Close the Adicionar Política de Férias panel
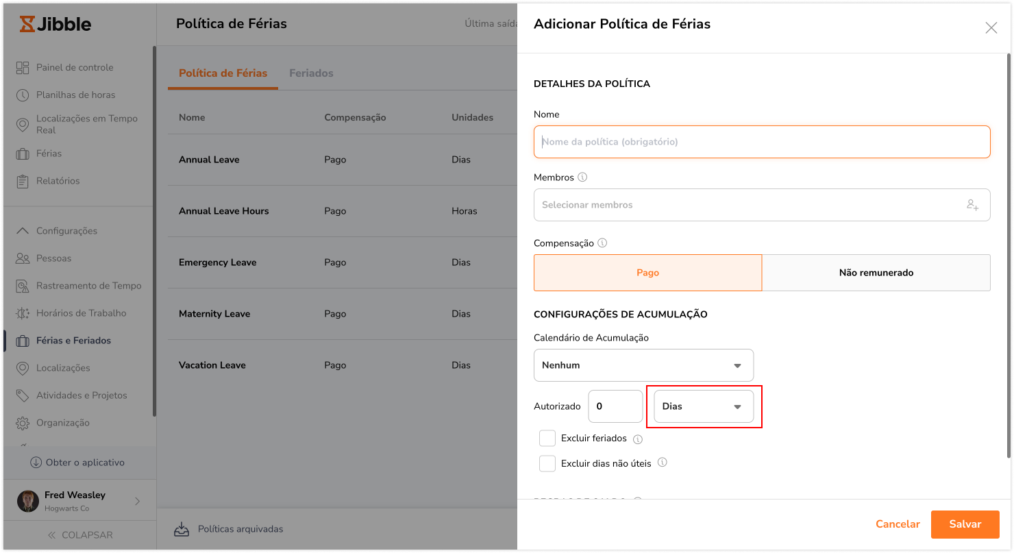The image size is (1014, 553). pos(991,27)
